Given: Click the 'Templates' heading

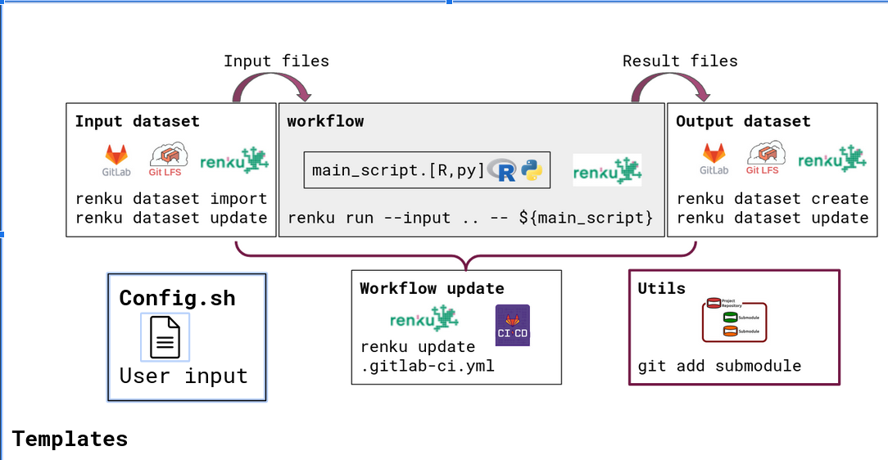Looking at the screenshot, I should point(70,439).
